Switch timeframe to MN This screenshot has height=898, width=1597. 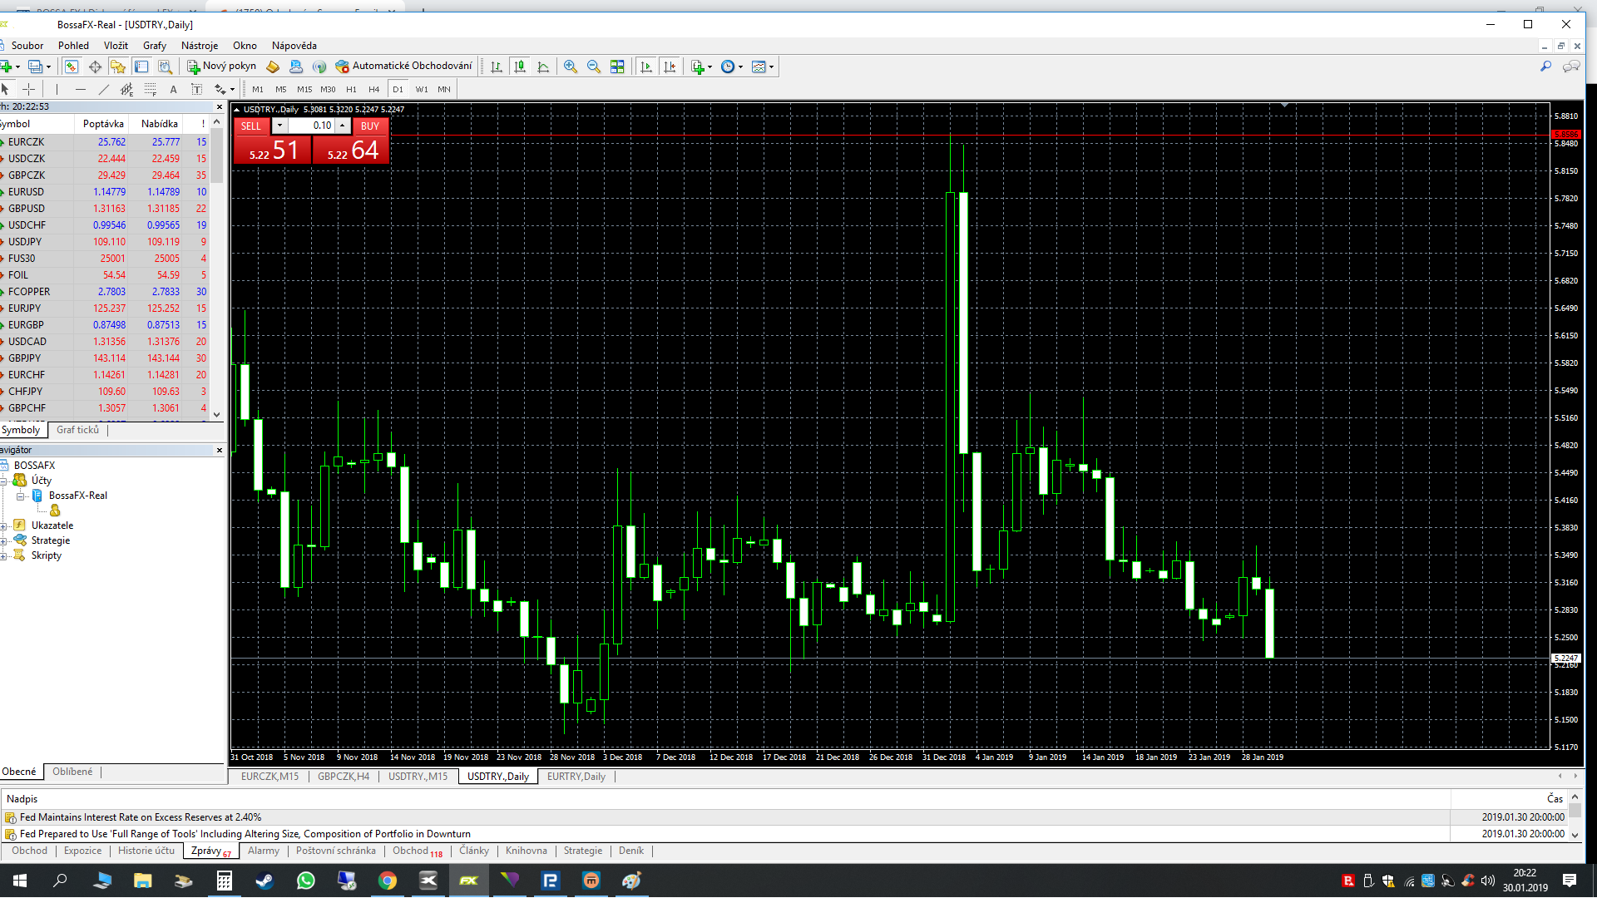(x=444, y=89)
